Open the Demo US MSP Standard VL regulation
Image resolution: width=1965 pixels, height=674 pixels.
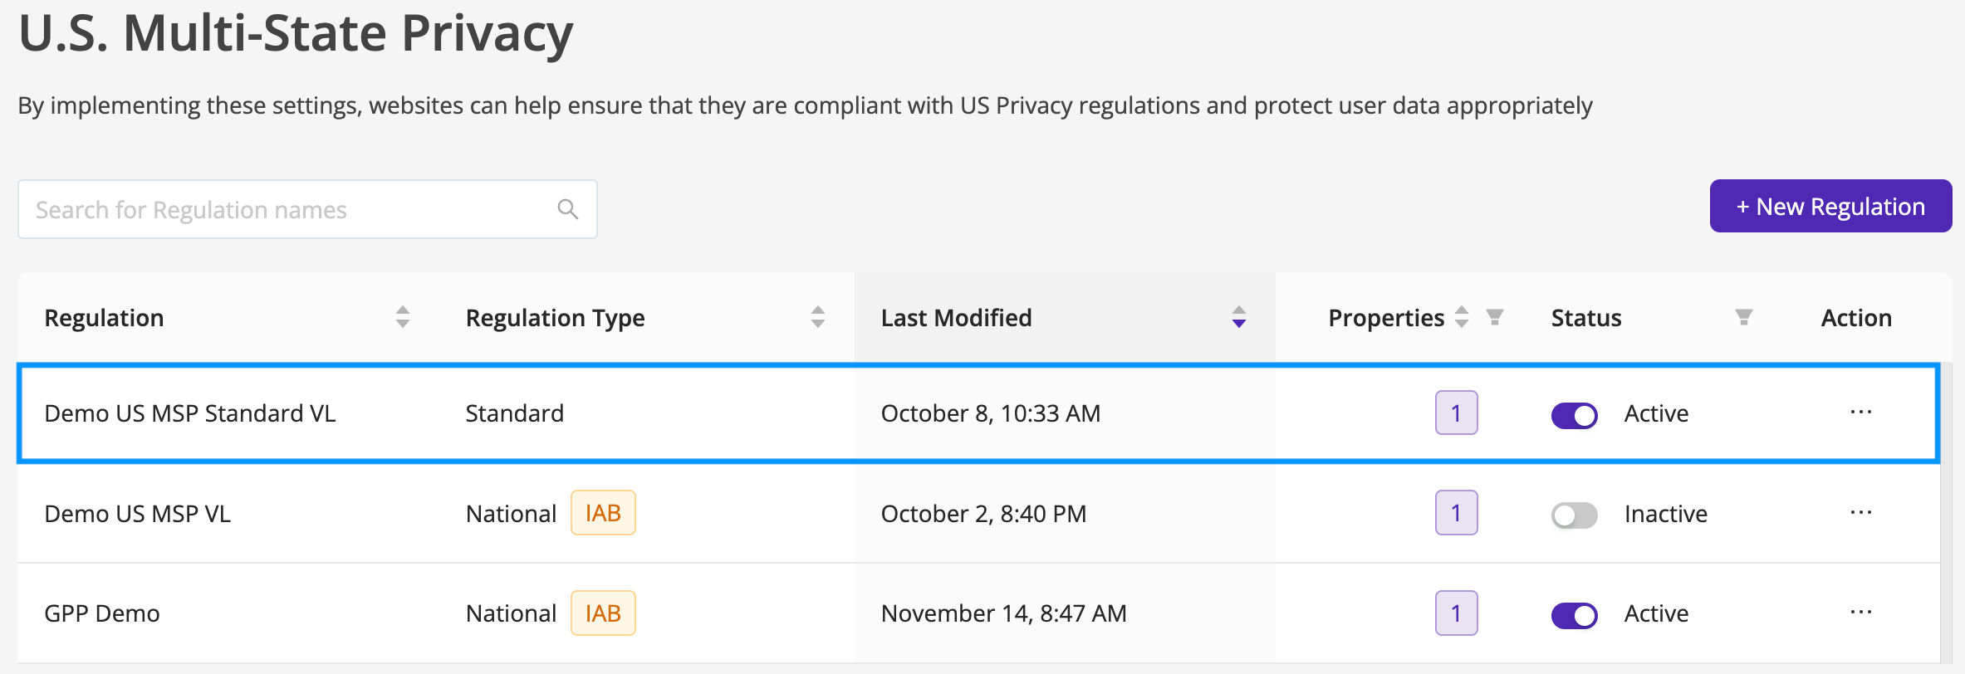(x=191, y=413)
